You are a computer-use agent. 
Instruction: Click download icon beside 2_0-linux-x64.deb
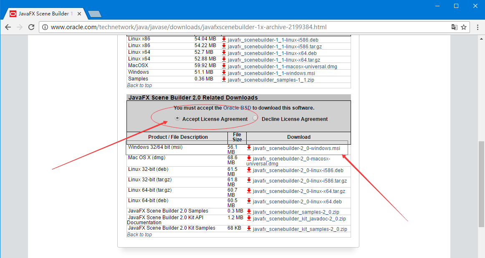click(x=249, y=201)
